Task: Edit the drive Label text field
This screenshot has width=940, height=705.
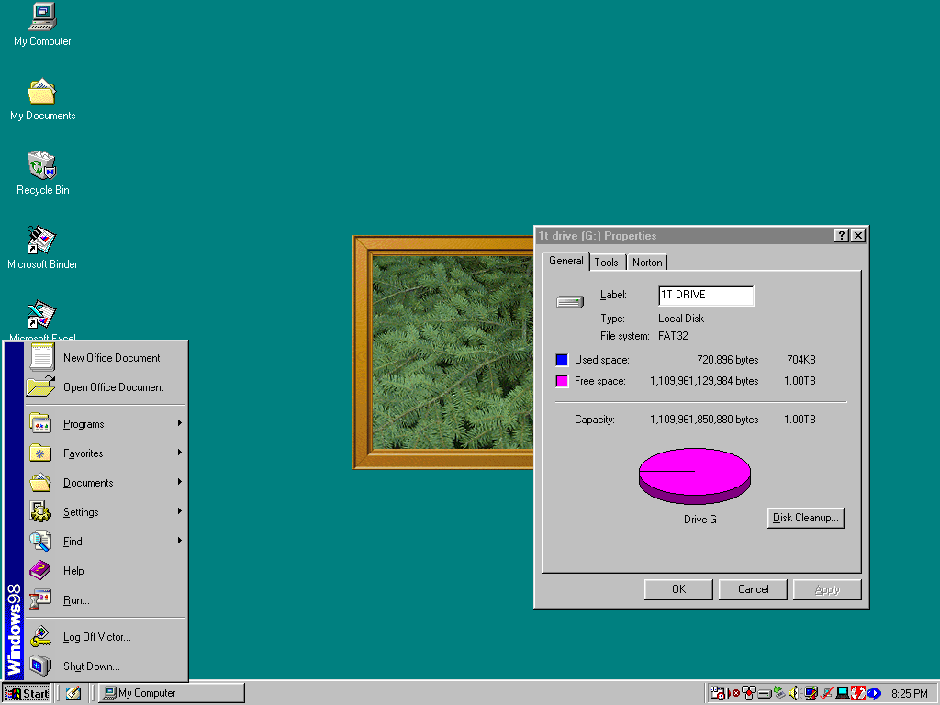Action: coord(705,296)
